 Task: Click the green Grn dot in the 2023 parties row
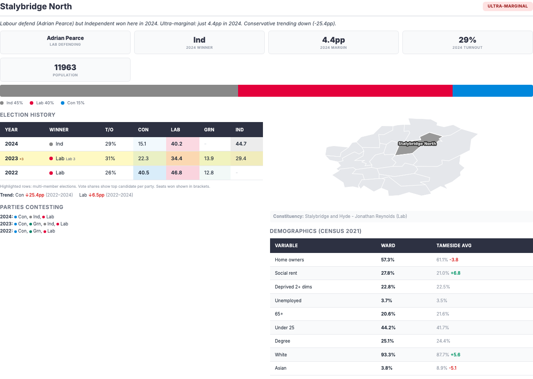click(x=31, y=224)
